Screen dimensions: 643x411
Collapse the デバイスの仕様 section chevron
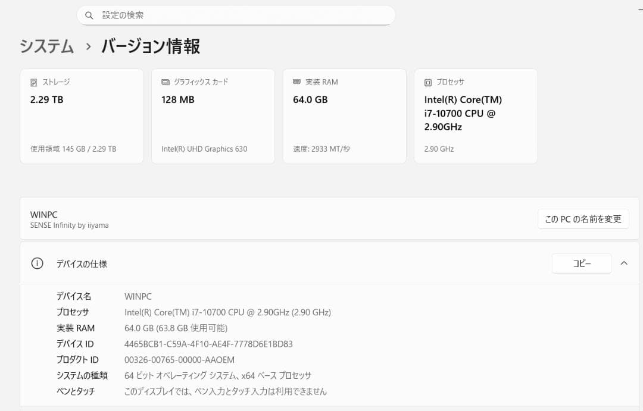click(x=624, y=262)
